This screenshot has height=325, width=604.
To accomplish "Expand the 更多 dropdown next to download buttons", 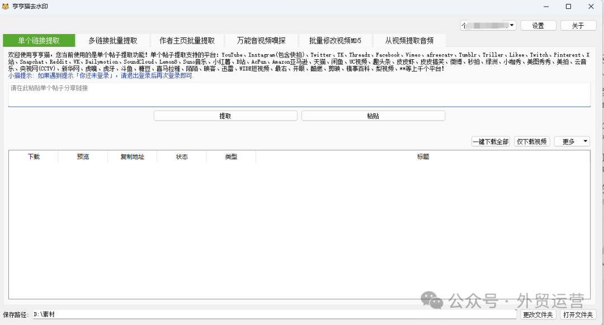I will tap(570, 141).
